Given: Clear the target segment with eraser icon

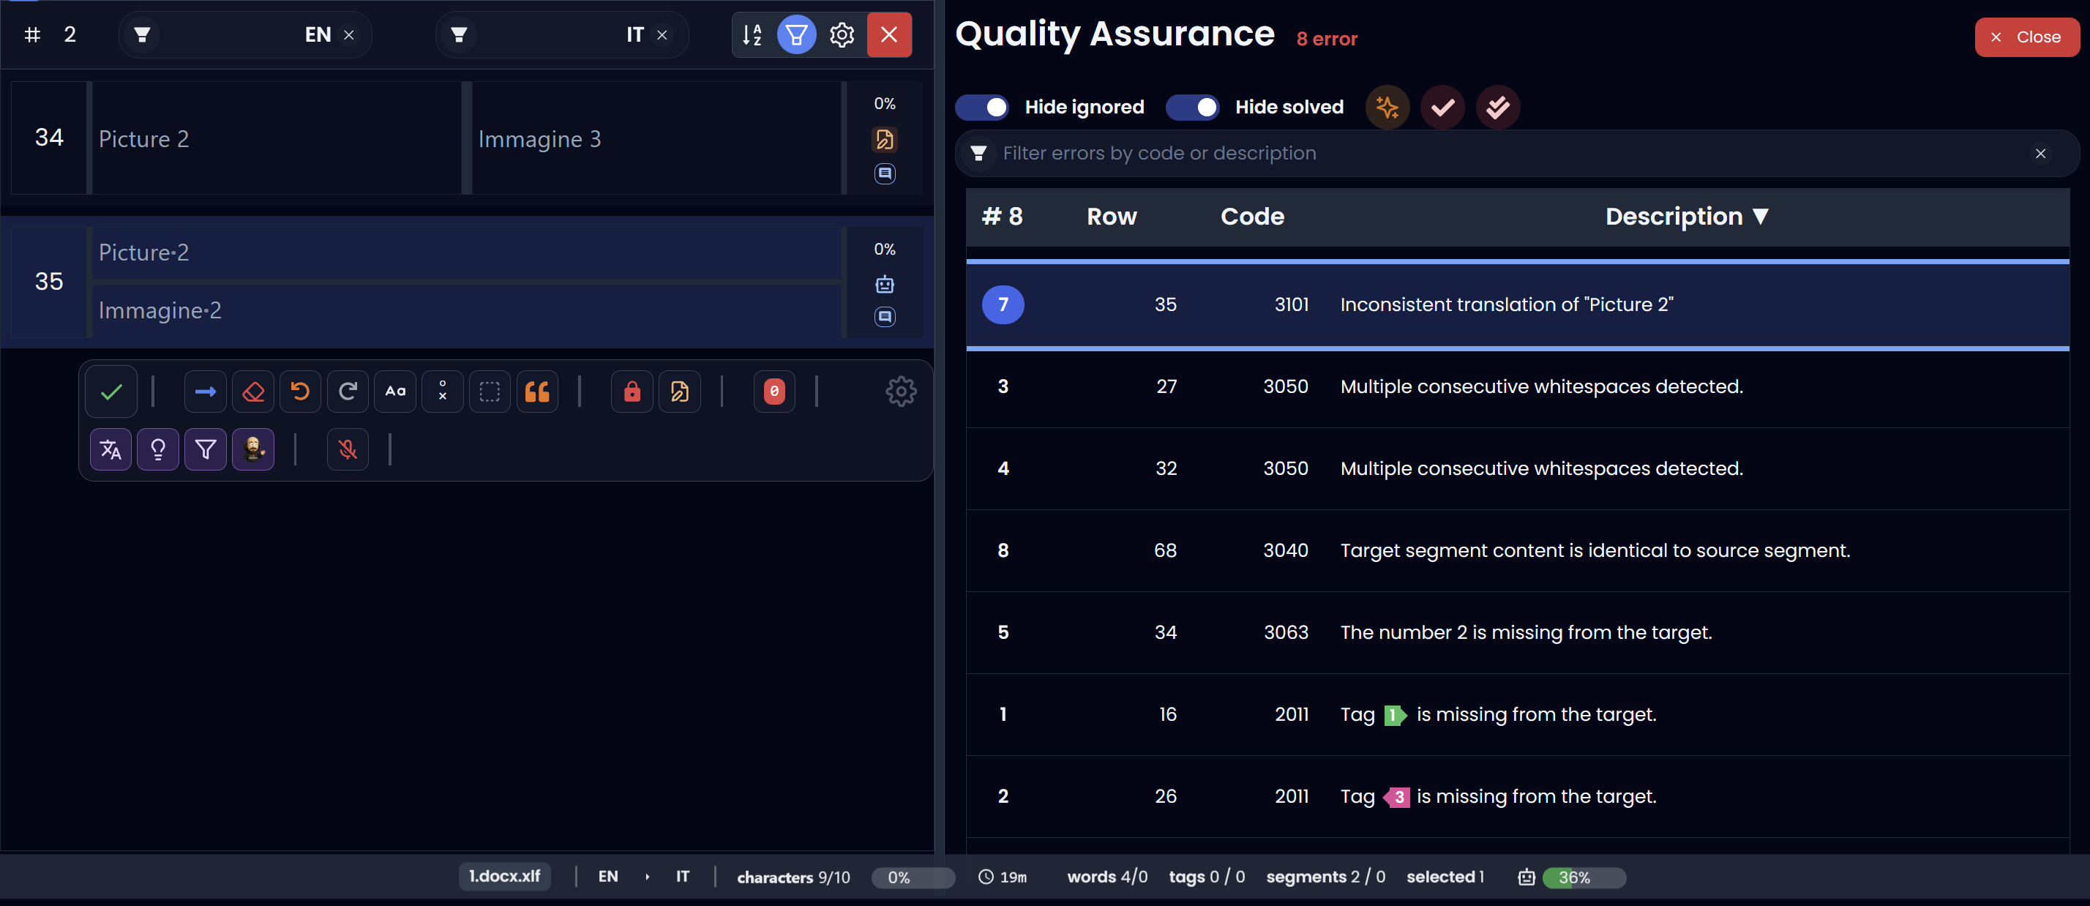Looking at the screenshot, I should pos(253,391).
